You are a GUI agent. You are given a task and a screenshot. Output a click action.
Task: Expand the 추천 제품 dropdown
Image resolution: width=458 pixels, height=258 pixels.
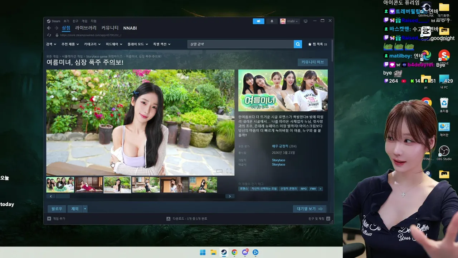point(70,44)
